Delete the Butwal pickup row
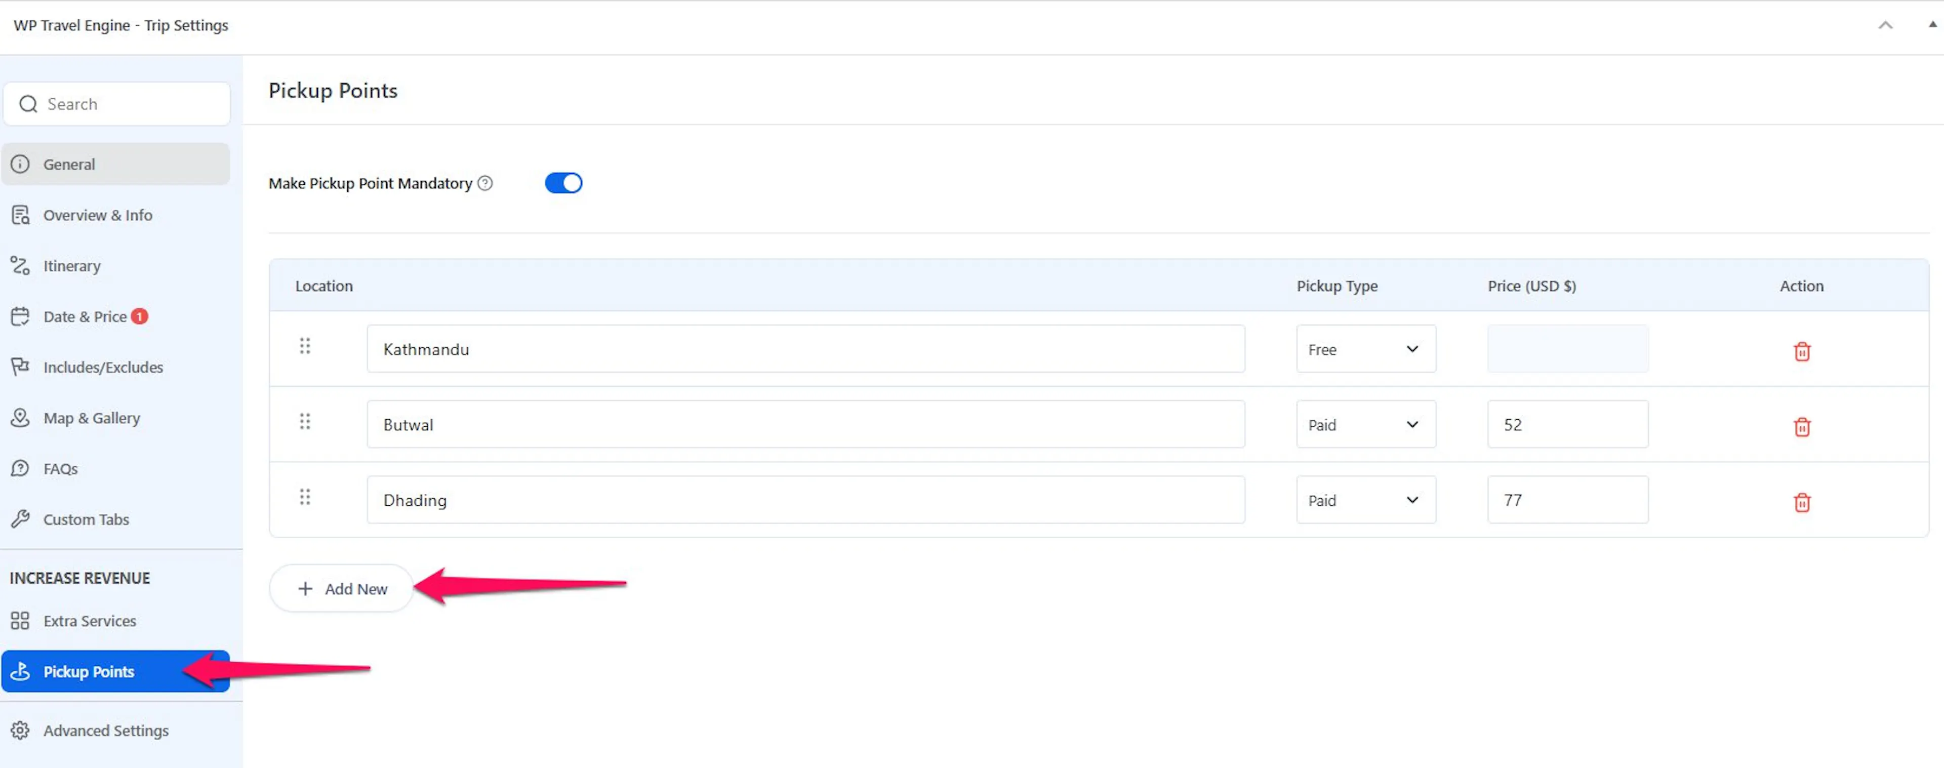Image resolution: width=1944 pixels, height=768 pixels. click(x=1801, y=426)
